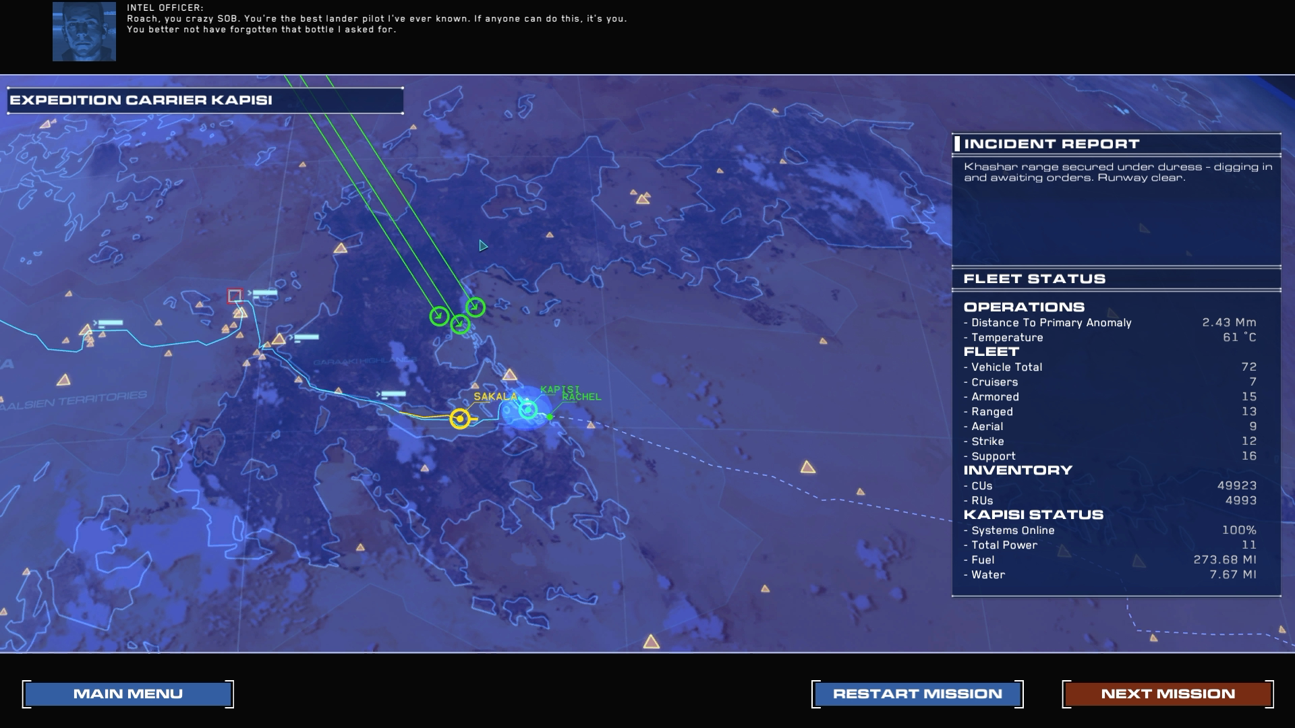
Task: Select the Distance To Primary Anomaly row
Action: pos(1110,323)
